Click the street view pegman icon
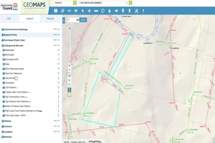Screen dimensions: 215x143 point(69,89)
